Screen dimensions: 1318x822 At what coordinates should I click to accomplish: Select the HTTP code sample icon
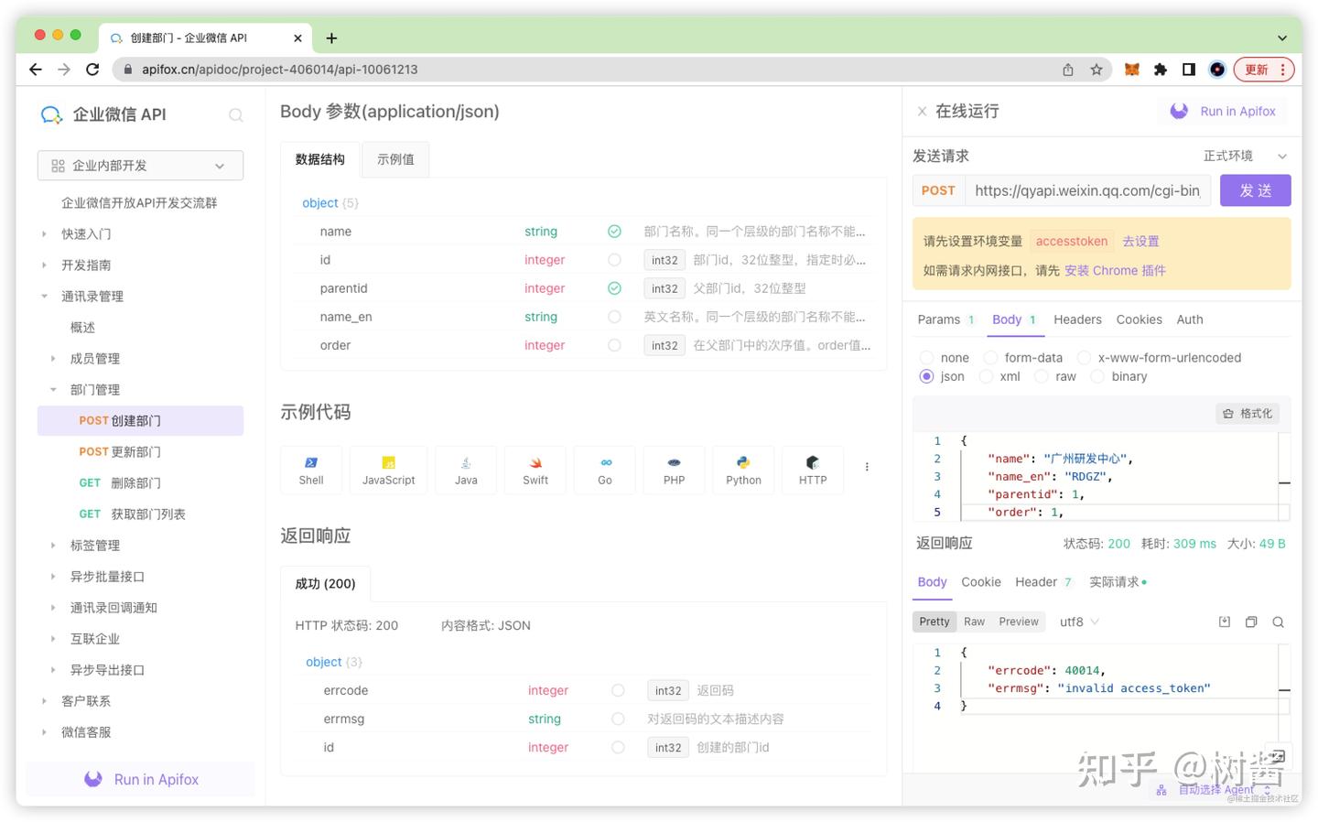coord(813,470)
